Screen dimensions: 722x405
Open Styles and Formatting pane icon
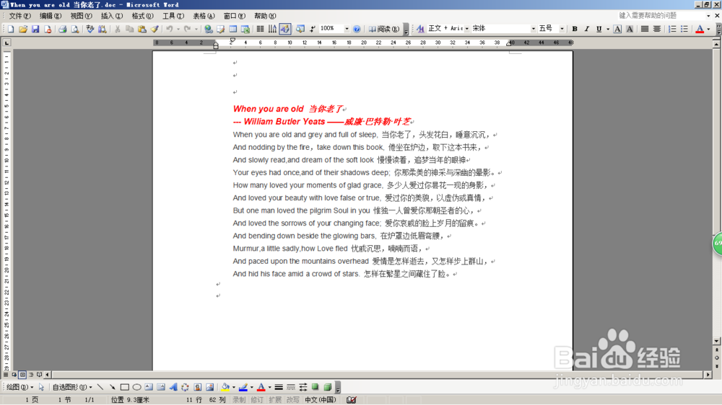click(x=420, y=29)
